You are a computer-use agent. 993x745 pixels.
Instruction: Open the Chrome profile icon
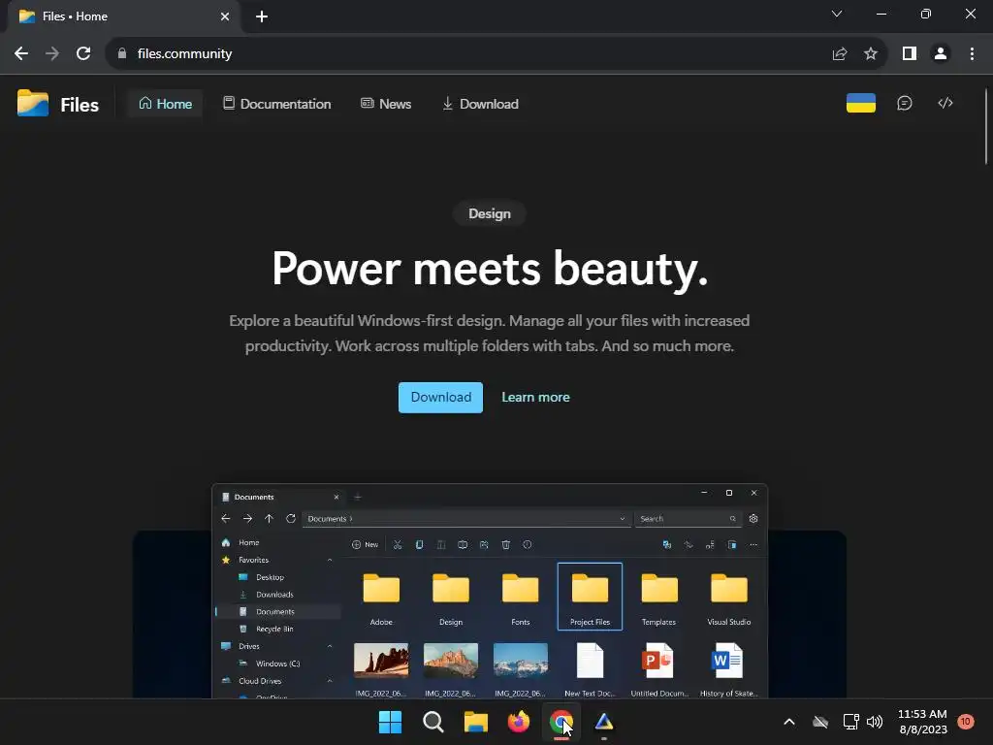(x=941, y=54)
